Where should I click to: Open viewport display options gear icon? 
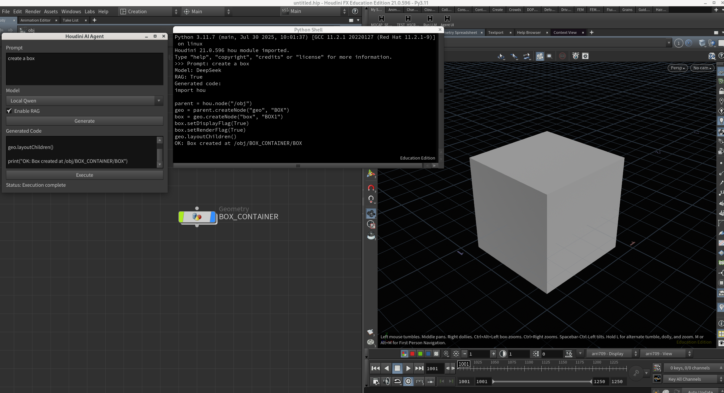pyautogui.click(x=586, y=56)
